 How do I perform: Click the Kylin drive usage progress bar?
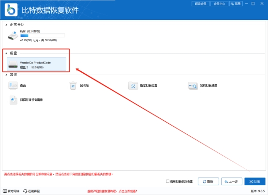[43, 35]
